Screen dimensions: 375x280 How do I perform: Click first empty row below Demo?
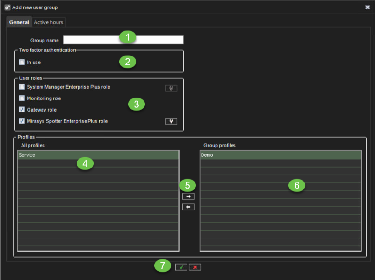(x=281, y=163)
